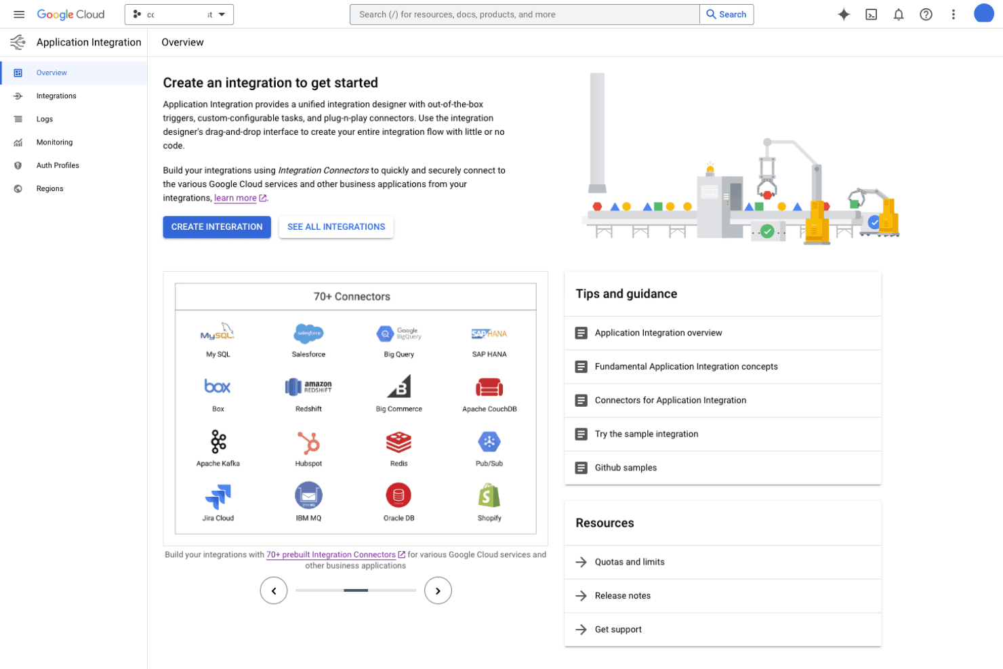
Task: Open the three-dot settings menu
Action: click(x=954, y=14)
